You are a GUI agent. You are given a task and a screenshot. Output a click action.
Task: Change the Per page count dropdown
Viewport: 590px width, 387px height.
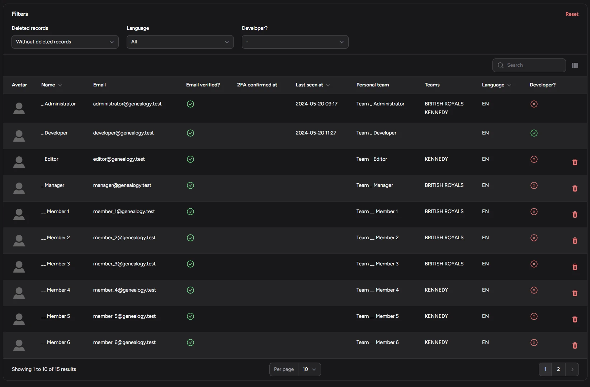click(309, 369)
